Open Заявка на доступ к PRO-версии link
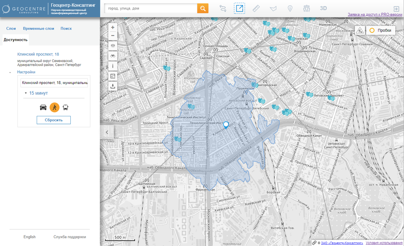This screenshot has width=404, height=246. tap(375, 15)
